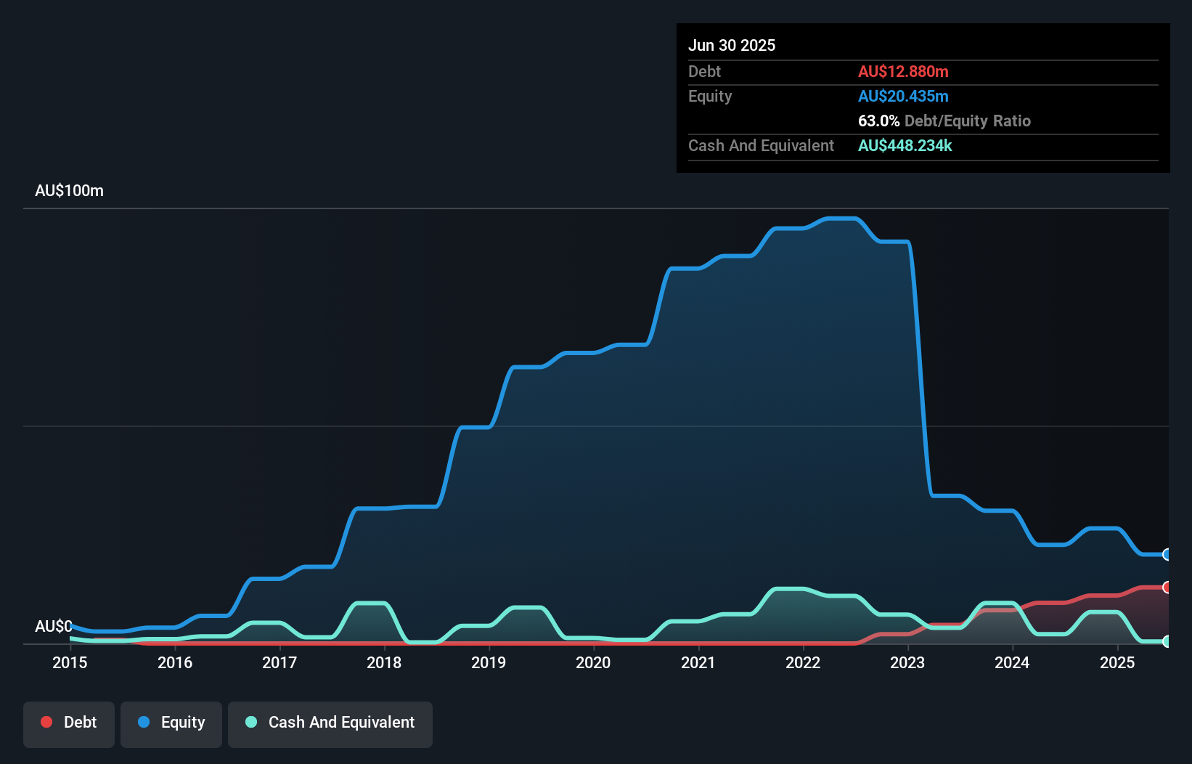Click the 63.0% Debt/Equity Ratio text
This screenshot has width=1192, height=764.
(x=944, y=121)
